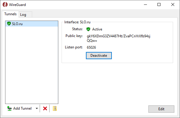Minimize the WireGuard window
180x118 pixels.
point(145,4)
